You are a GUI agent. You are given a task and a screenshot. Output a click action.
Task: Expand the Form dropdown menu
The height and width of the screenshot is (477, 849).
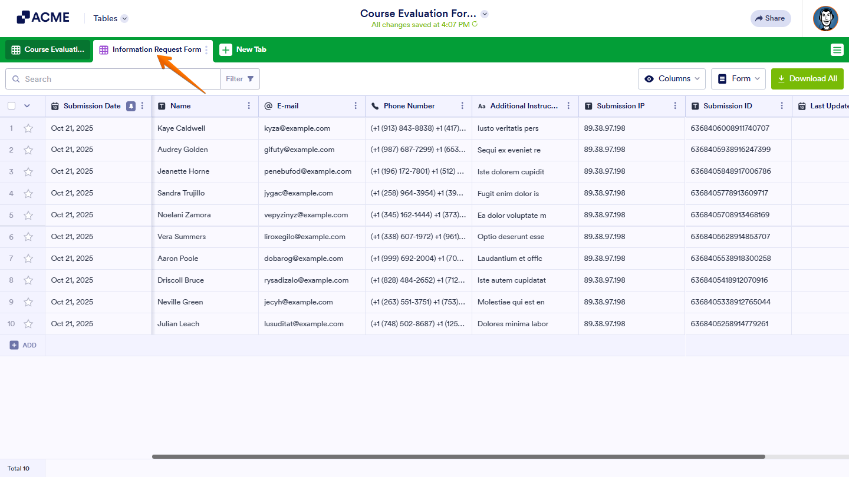(x=738, y=78)
